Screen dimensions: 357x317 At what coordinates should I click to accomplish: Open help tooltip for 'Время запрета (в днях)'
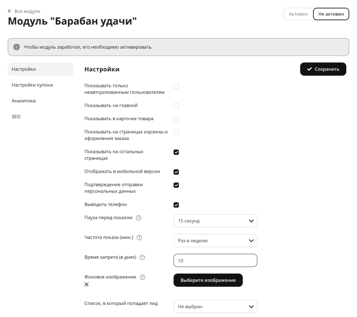coord(142,257)
